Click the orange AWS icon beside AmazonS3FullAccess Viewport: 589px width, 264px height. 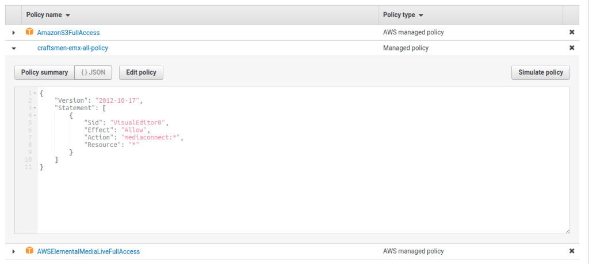(x=29, y=32)
